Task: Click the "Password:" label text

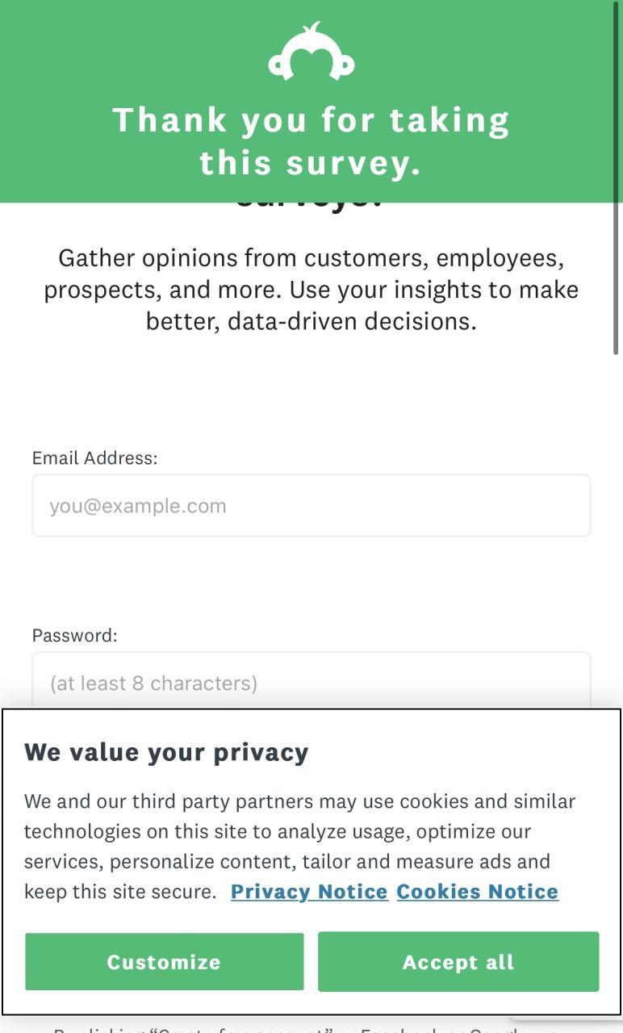Action: coord(75,636)
